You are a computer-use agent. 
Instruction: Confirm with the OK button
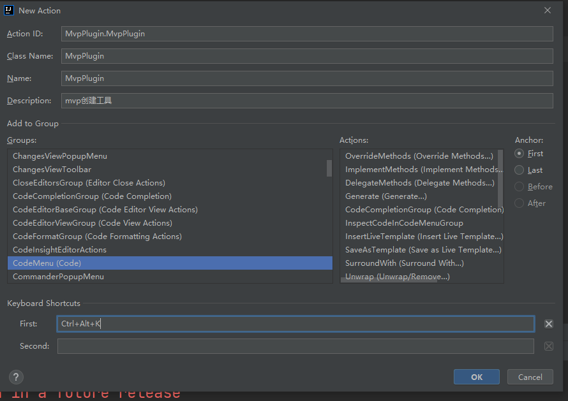click(476, 377)
